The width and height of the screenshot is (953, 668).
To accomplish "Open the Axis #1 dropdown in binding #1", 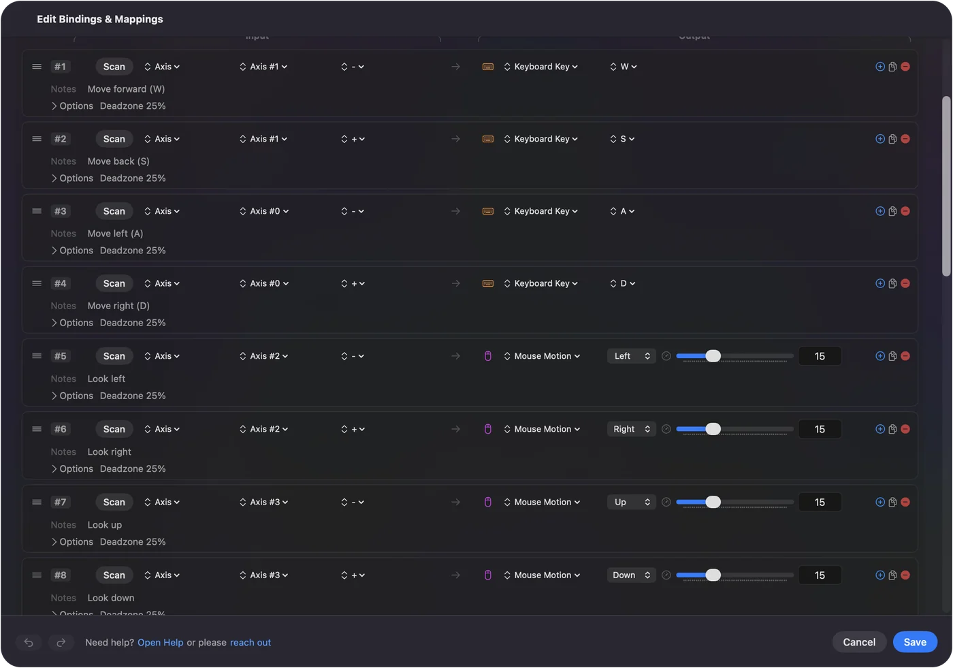I will tap(263, 67).
